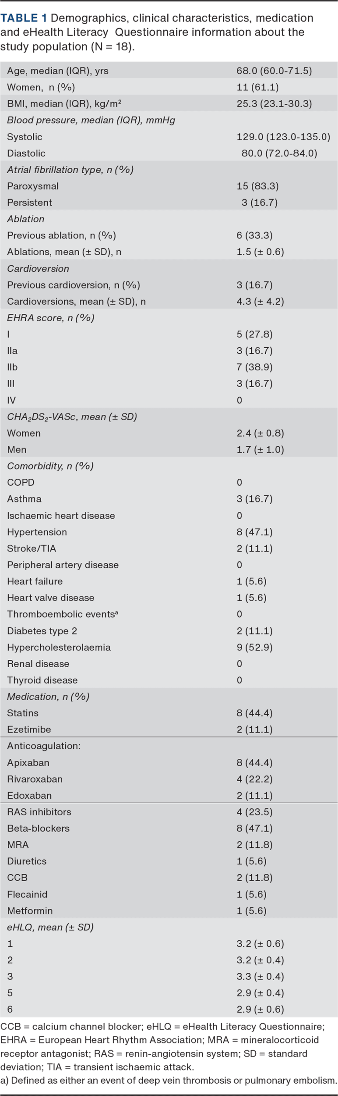Select the EHRA score IIb row label

point(12,367)
